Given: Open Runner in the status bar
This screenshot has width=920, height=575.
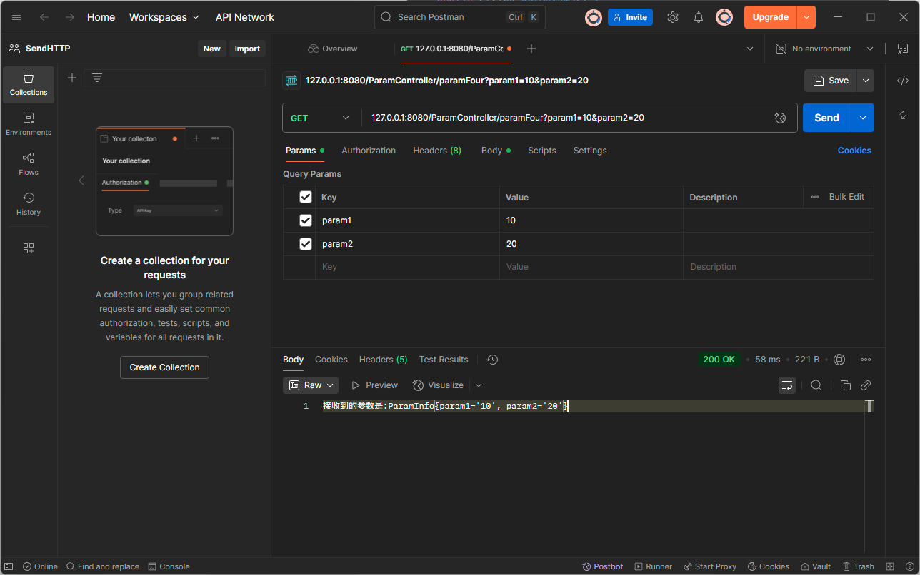Looking at the screenshot, I should click(653, 566).
